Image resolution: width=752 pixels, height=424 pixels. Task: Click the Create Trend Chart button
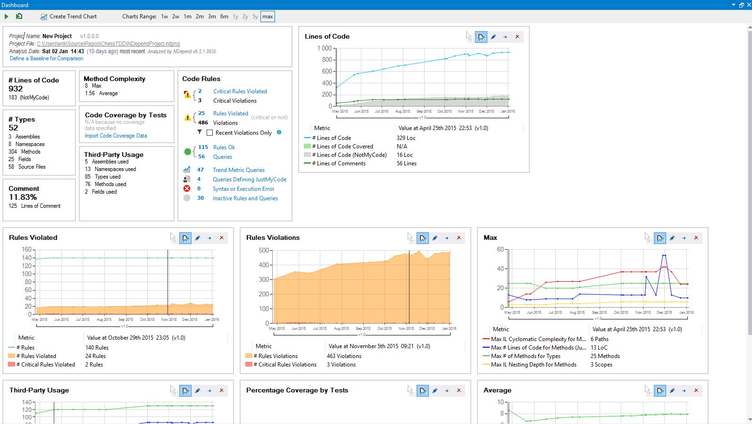(x=68, y=16)
